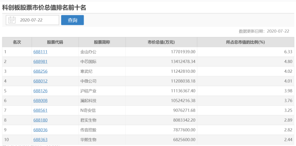Click the 股票代码 column header
Image resolution: width=296 pixels, height=146 pixels.
[x=55, y=42]
